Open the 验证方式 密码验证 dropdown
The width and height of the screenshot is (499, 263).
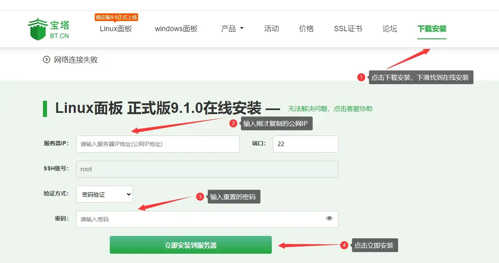[x=104, y=194]
